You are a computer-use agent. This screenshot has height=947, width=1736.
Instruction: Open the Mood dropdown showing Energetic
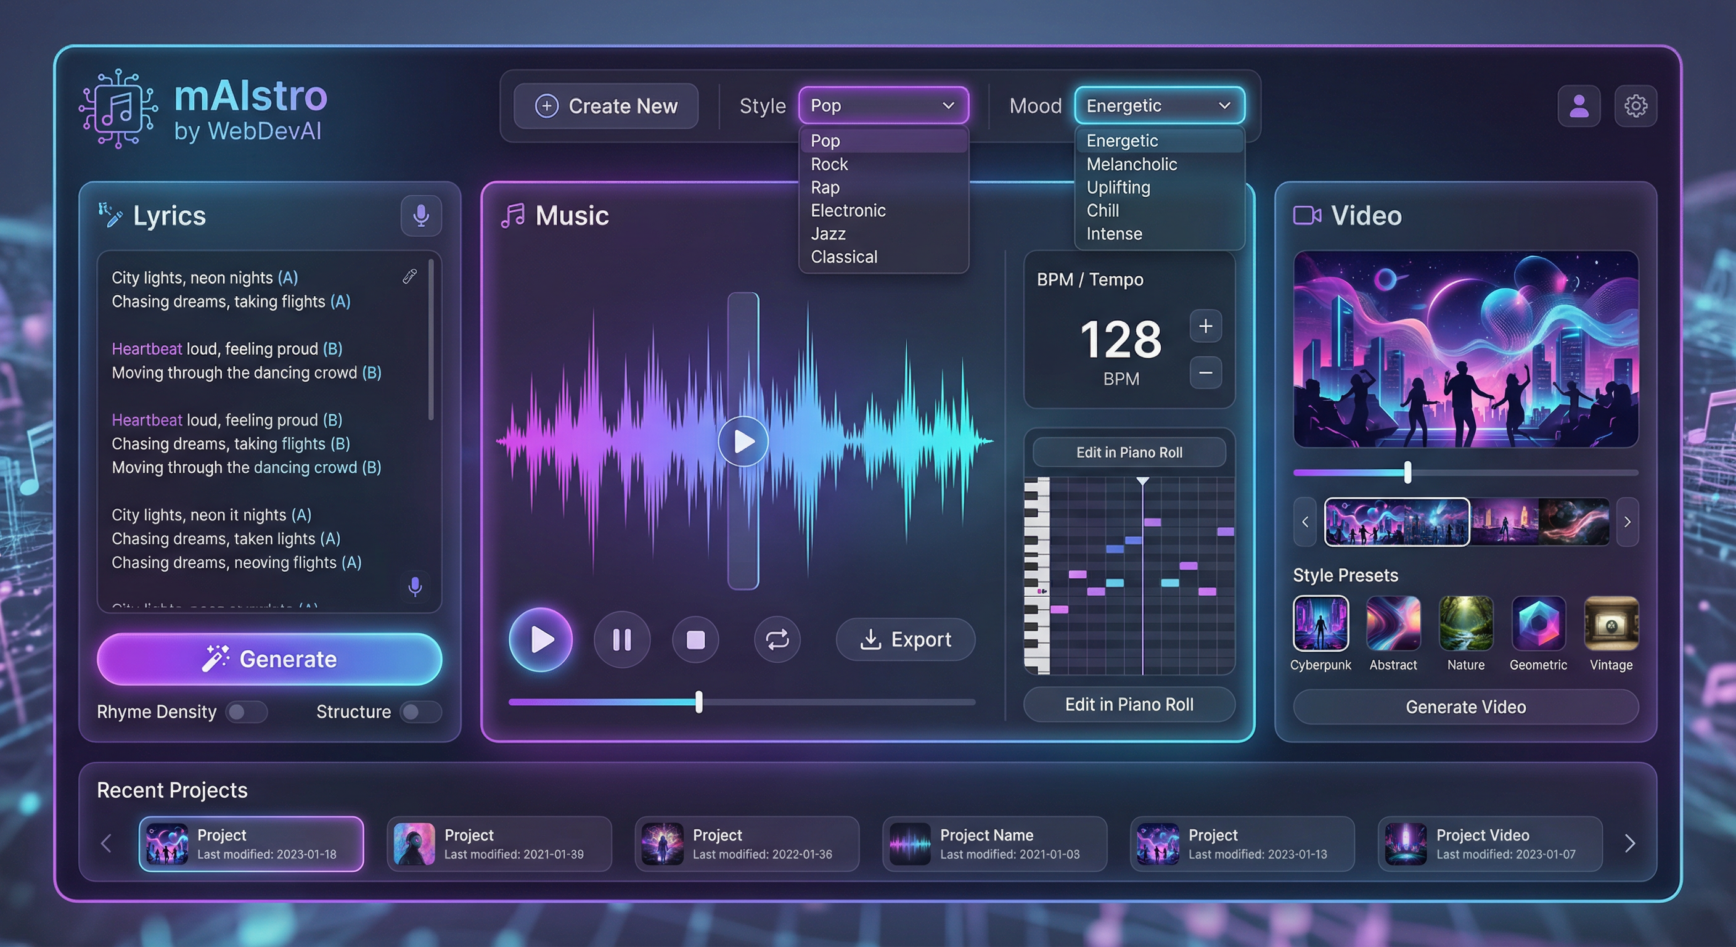point(1159,106)
